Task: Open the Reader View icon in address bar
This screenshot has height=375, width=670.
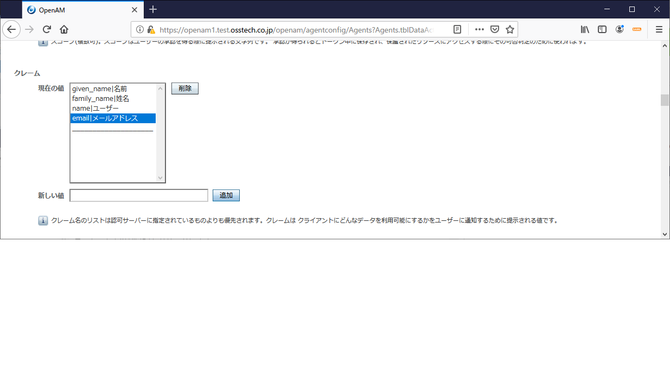Action: [x=457, y=29]
